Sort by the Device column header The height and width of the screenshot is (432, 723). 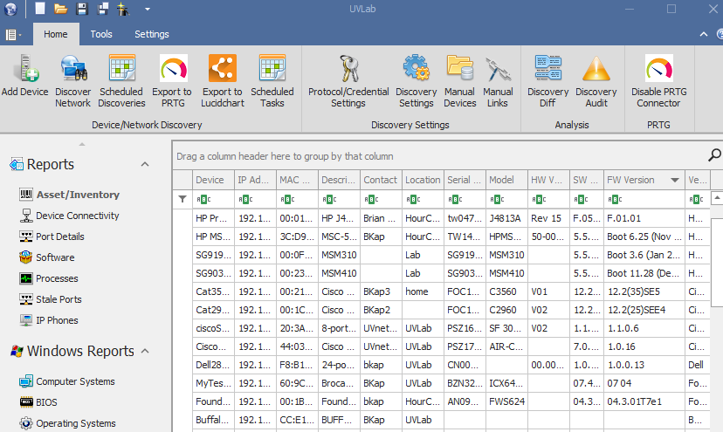pos(213,180)
